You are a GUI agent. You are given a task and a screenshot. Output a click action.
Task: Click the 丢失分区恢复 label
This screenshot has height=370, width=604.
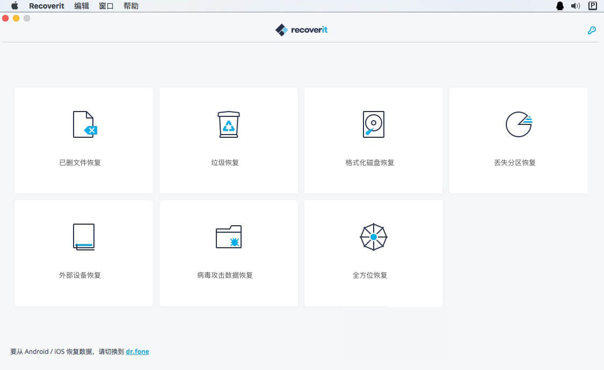(515, 162)
